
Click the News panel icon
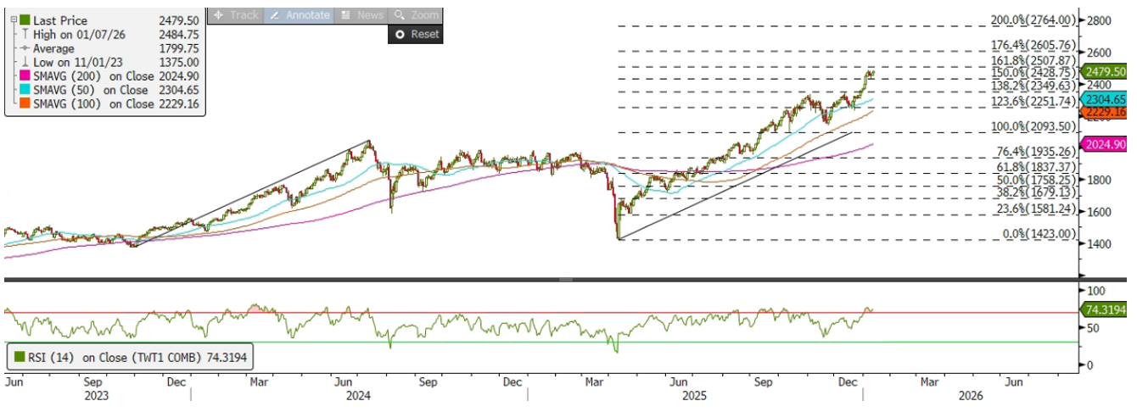tap(344, 15)
